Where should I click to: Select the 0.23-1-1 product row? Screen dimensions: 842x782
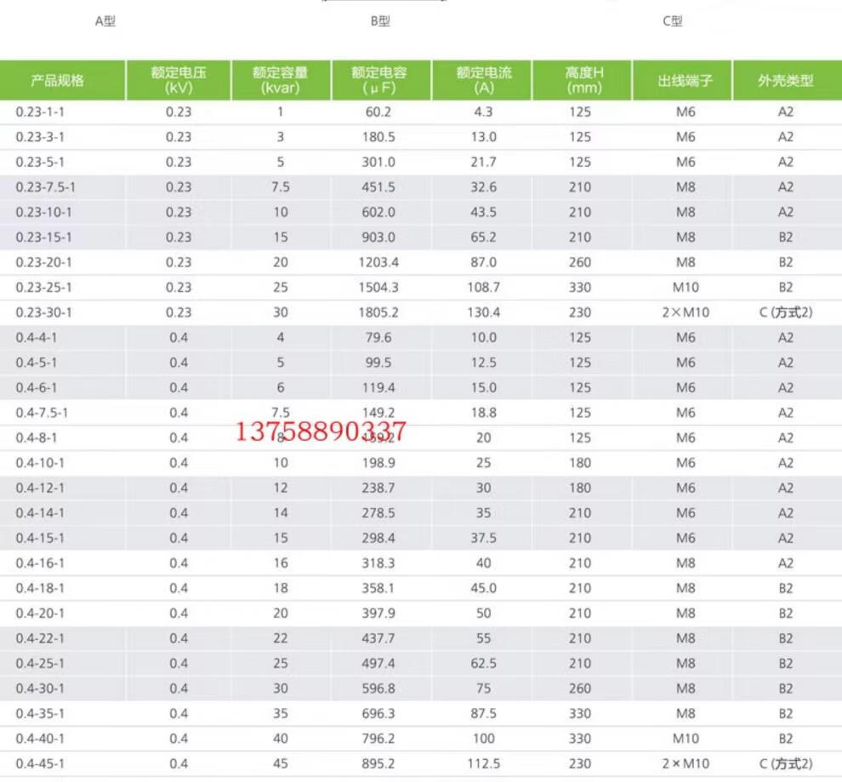(40, 111)
